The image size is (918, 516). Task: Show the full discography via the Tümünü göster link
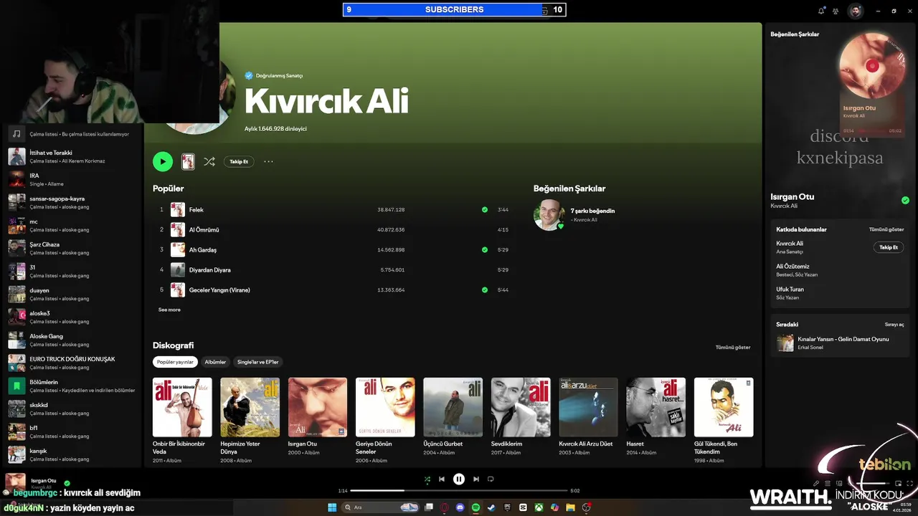click(x=733, y=348)
